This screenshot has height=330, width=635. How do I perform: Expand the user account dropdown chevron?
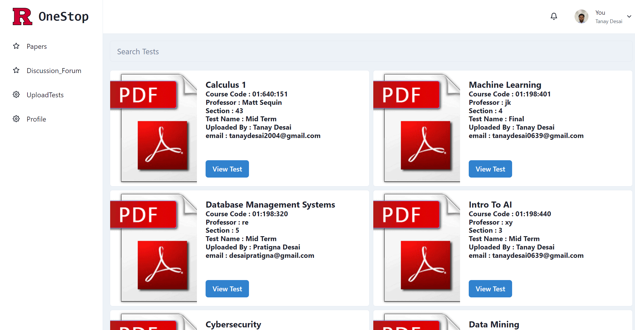629,16
